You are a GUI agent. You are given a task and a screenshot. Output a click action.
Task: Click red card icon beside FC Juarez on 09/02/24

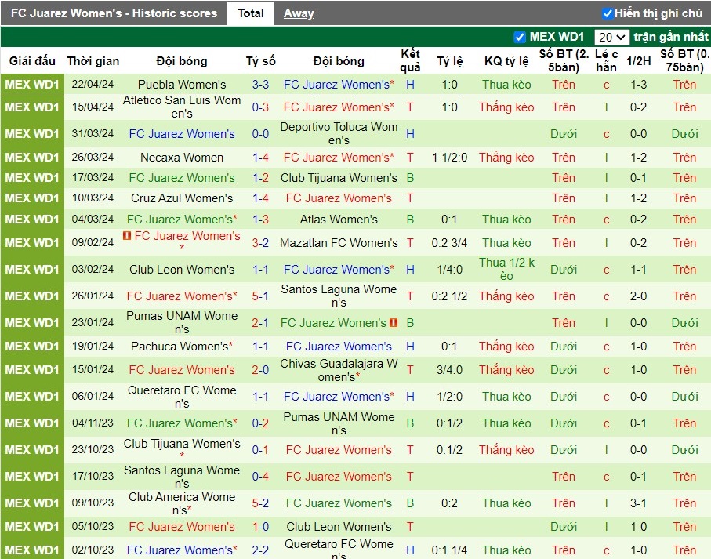click(127, 236)
